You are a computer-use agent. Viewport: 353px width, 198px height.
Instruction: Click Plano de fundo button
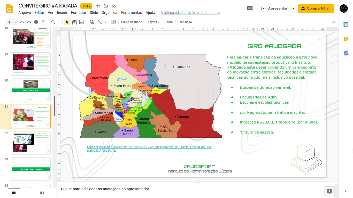click(x=132, y=22)
